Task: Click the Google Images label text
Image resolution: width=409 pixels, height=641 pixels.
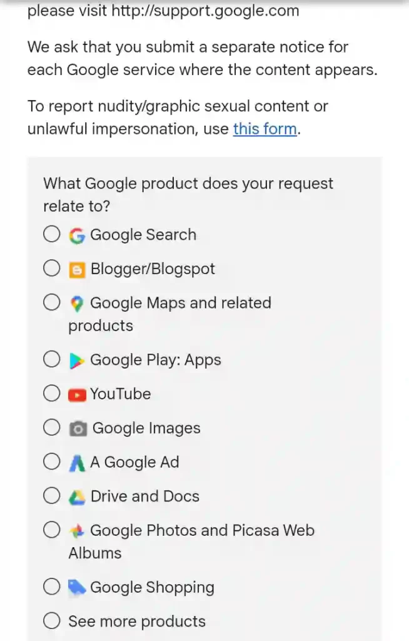Action: (146, 429)
